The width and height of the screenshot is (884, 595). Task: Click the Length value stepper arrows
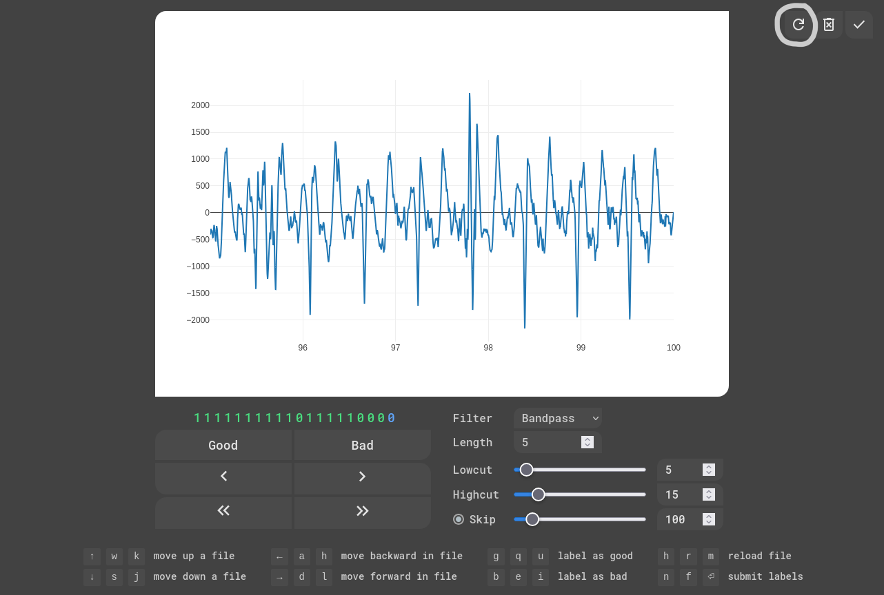(587, 442)
